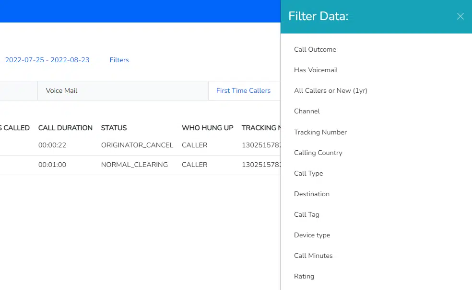Sort by WHO HUNG UP column header

(x=207, y=128)
